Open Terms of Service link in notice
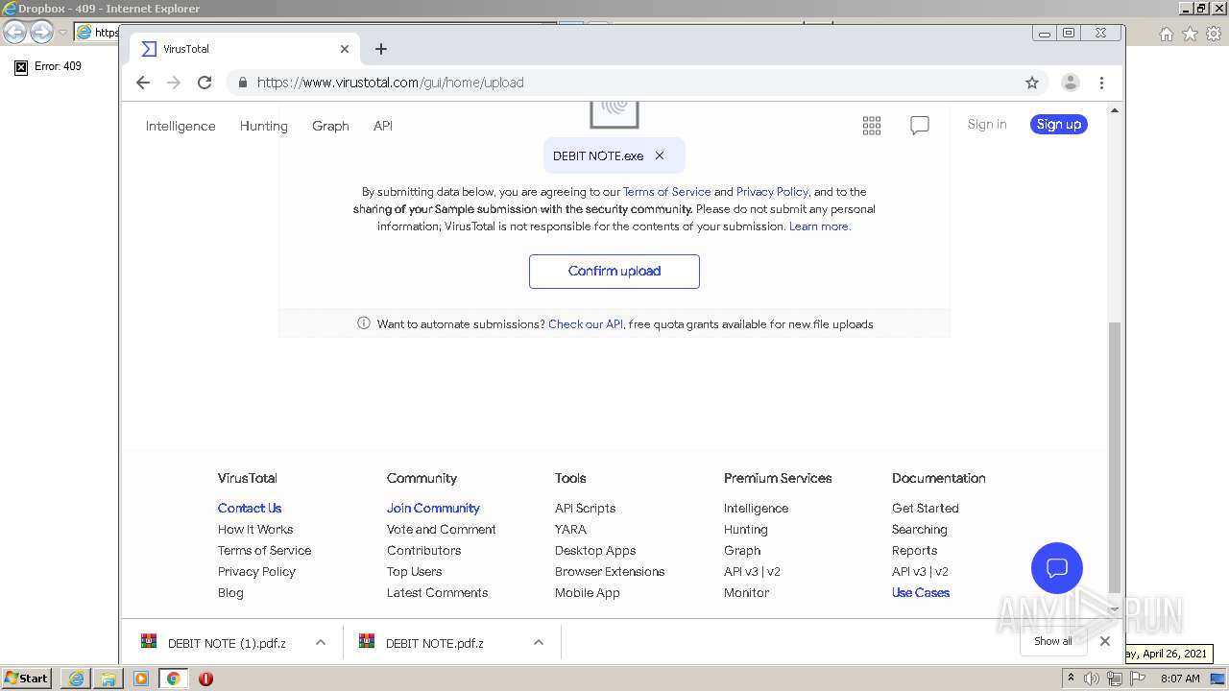1229x691 pixels. (x=667, y=192)
